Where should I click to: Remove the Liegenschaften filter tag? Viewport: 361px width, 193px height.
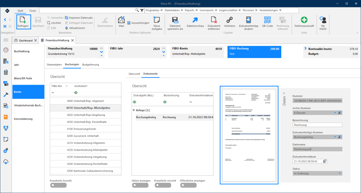pyautogui.click(x=240, y=10)
